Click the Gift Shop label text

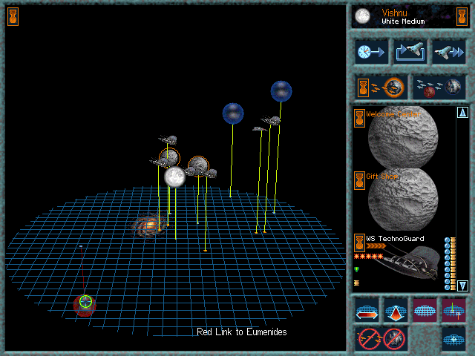381,177
